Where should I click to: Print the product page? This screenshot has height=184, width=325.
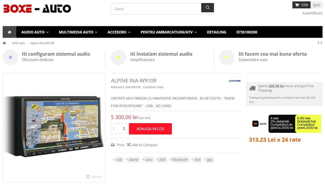point(118,145)
